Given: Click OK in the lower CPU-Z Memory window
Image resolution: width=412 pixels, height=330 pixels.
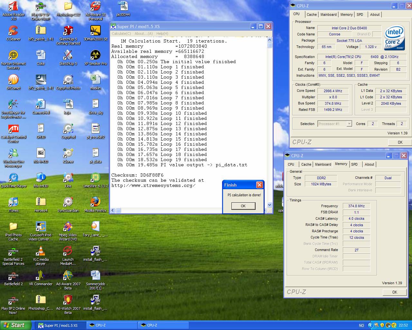Looking at the screenshot, I should pos(395,292).
